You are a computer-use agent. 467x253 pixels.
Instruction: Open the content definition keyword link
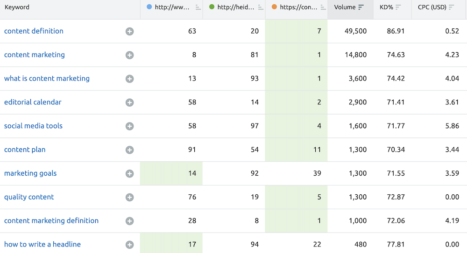tap(34, 31)
